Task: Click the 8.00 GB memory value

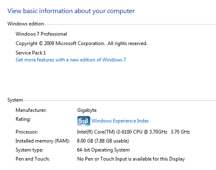Action: [x=103, y=141]
